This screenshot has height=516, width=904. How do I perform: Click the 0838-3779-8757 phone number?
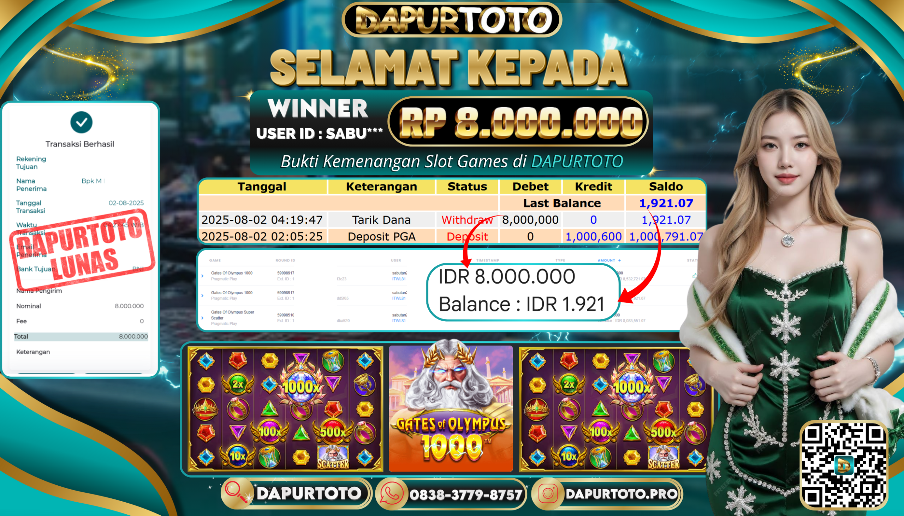click(x=466, y=494)
